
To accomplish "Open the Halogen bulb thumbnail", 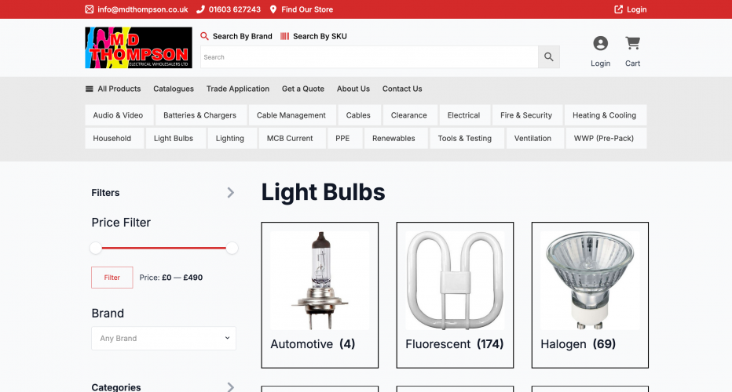I will 590,281.
